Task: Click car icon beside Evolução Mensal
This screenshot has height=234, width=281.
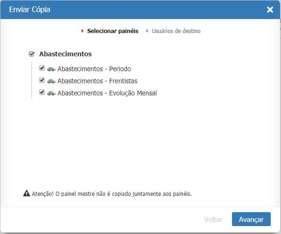Action: [x=51, y=93]
